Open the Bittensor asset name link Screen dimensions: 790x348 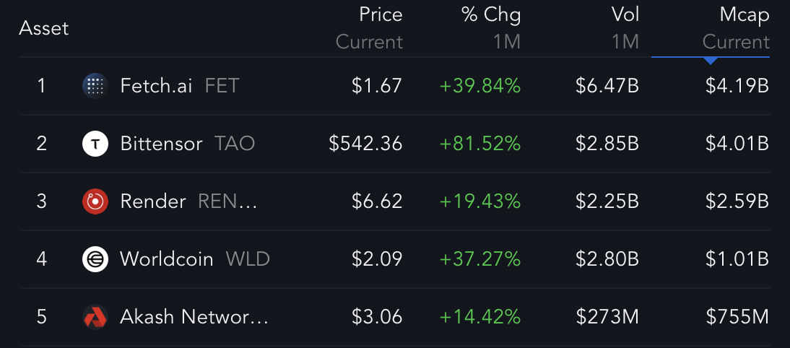(161, 144)
